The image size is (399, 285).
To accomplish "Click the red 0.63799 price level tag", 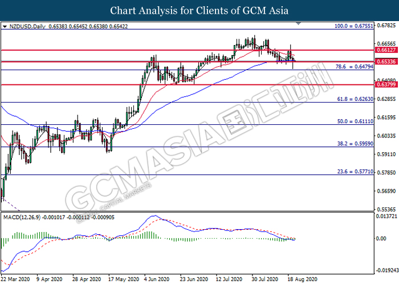I will (x=386, y=84).
